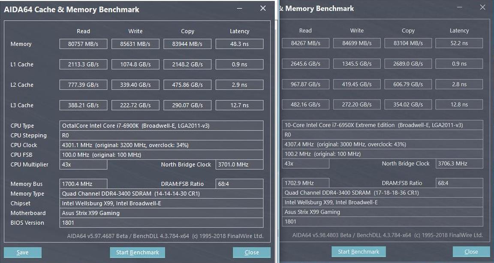
Task: Click Save button in left AIDA64 window
Action: pyautogui.click(x=23, y=252)
